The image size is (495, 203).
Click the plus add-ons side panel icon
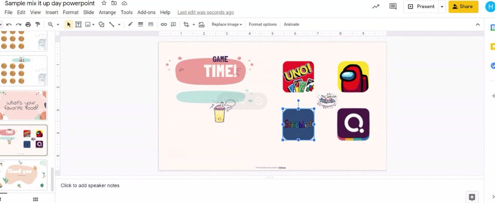point(493,96)
